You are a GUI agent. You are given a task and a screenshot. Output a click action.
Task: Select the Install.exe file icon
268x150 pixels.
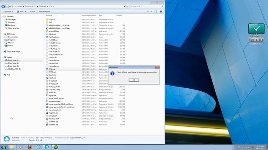47,78
